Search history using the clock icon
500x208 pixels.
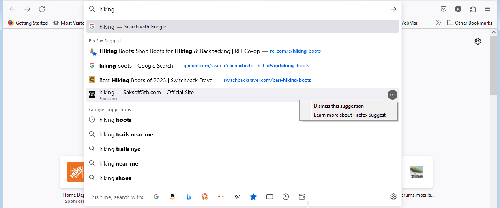tap(286, 197)
